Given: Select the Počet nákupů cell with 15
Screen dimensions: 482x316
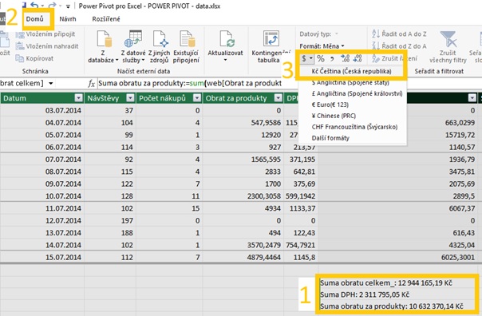Looking at the screenshot, I should 169,208.
